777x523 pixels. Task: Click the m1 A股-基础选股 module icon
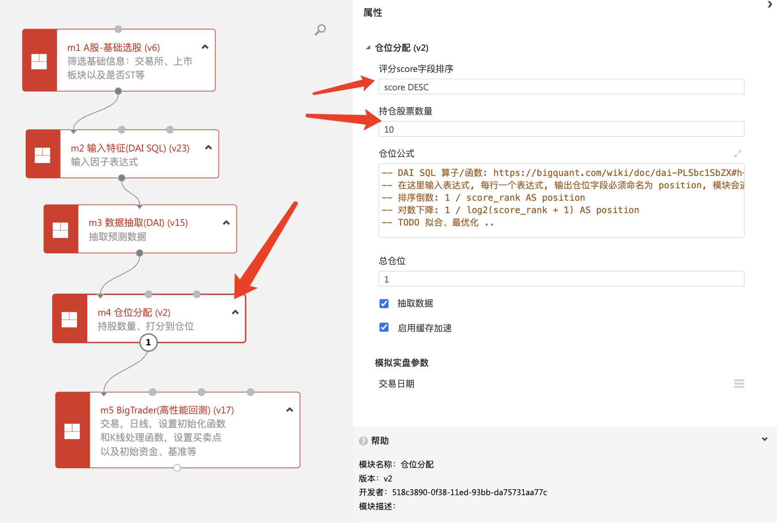click(x=39, y=61)
